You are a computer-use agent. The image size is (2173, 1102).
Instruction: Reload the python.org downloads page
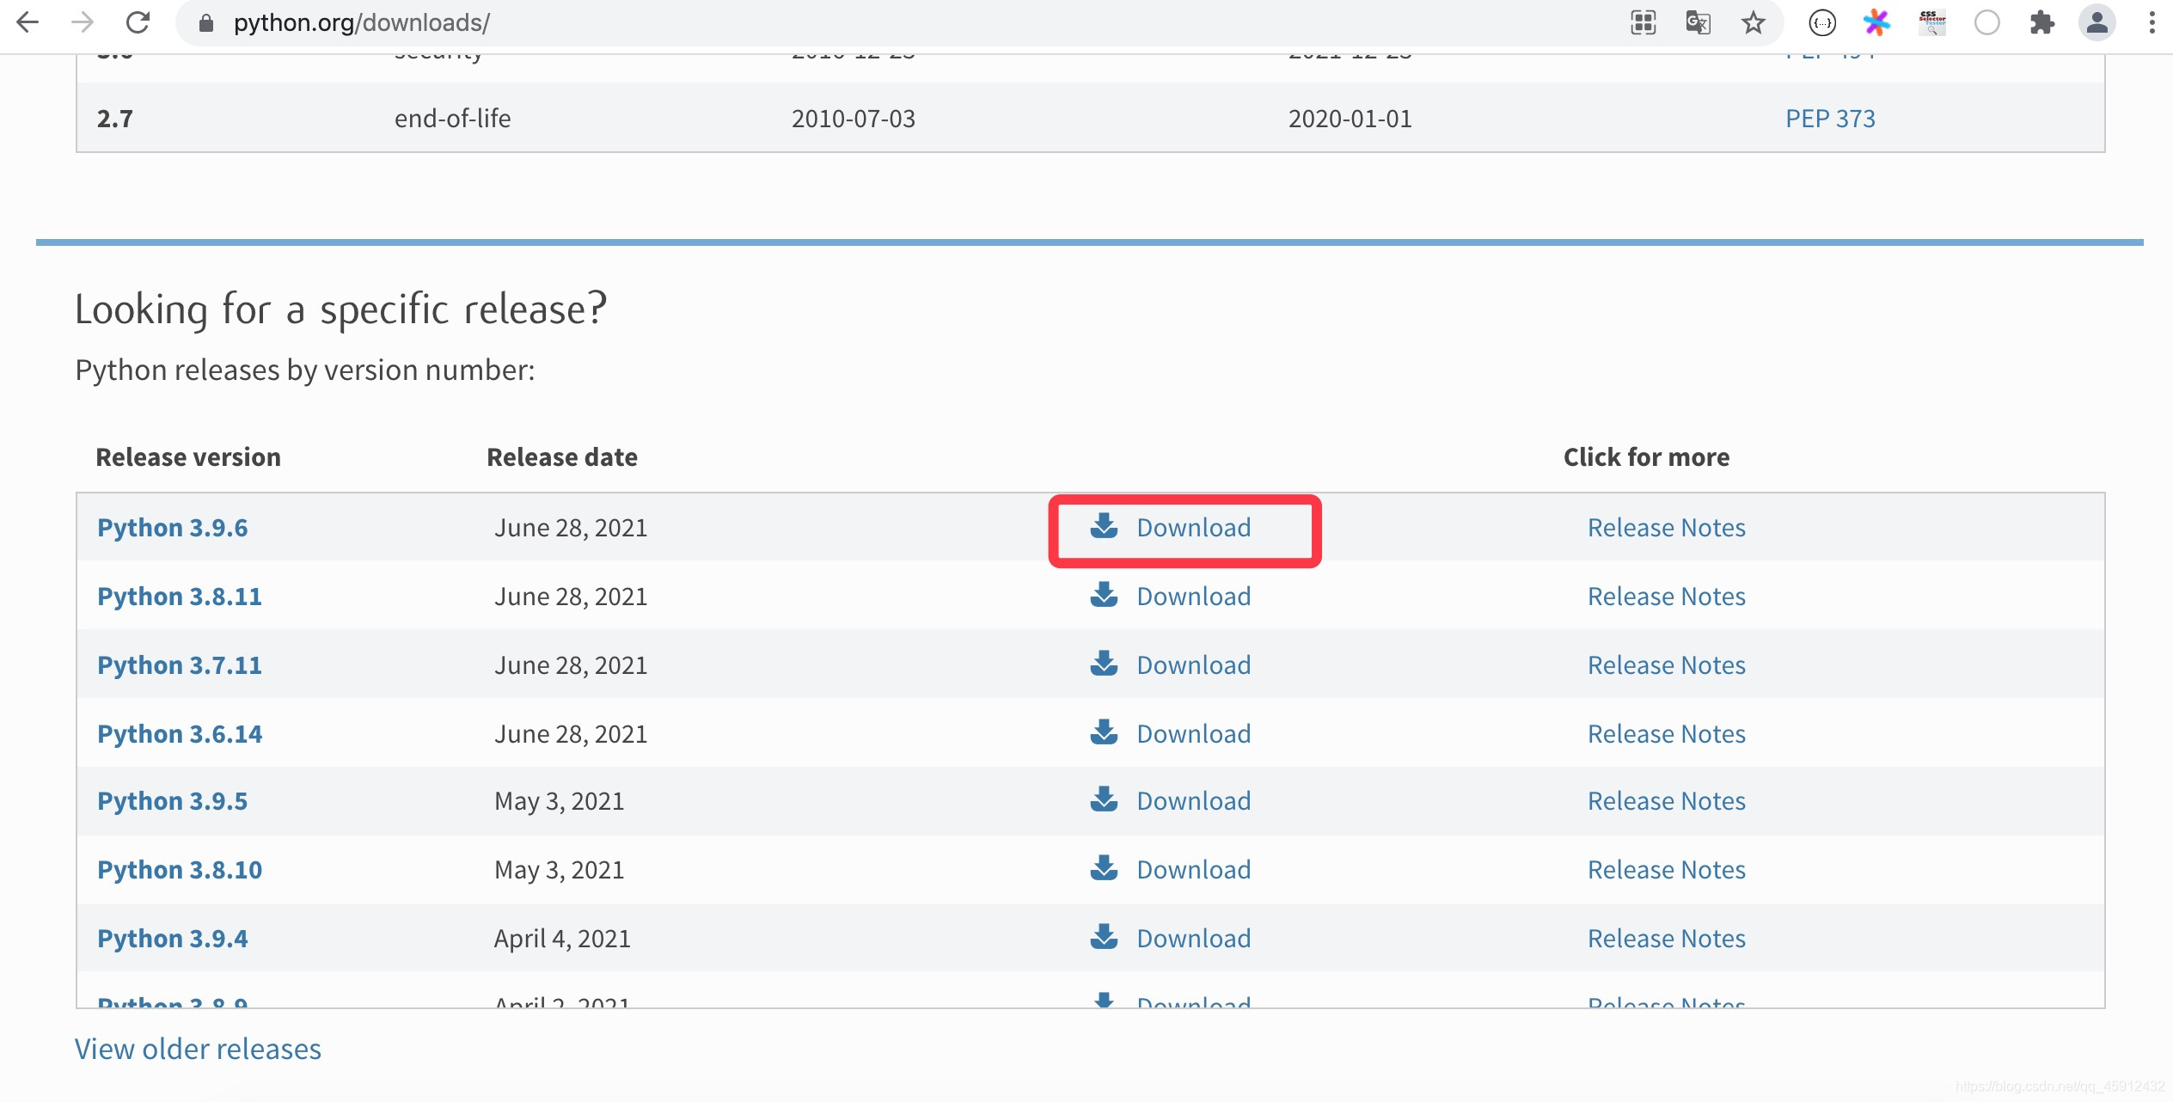[x=138, y=22]
